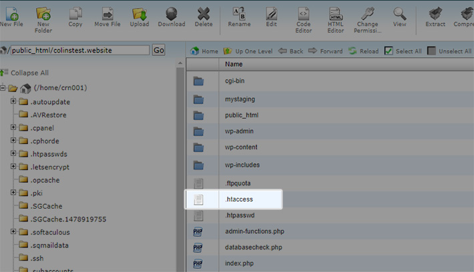Click the directory path input field
Image resolution: width=474 pixels, height=272 pixels.
[78, 50]
